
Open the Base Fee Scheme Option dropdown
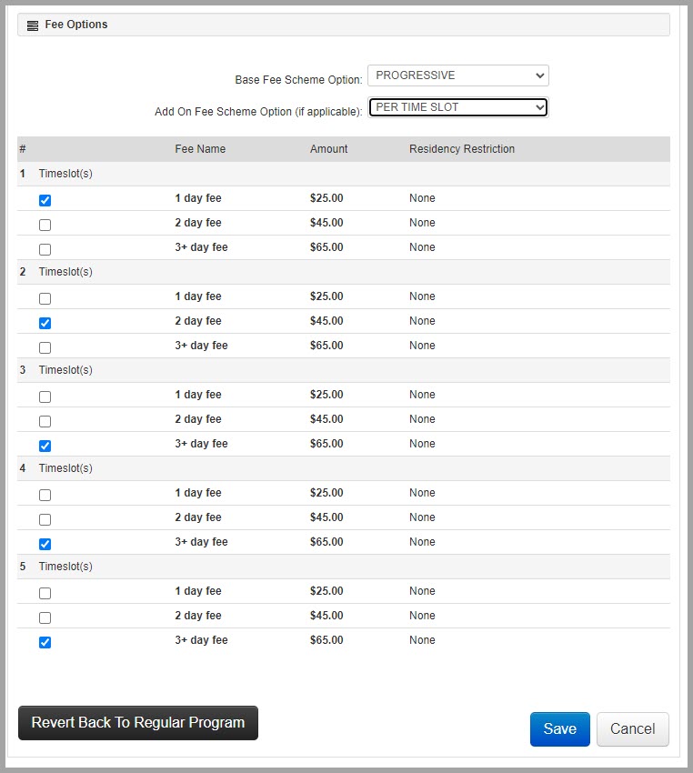(x=457, y=75)
